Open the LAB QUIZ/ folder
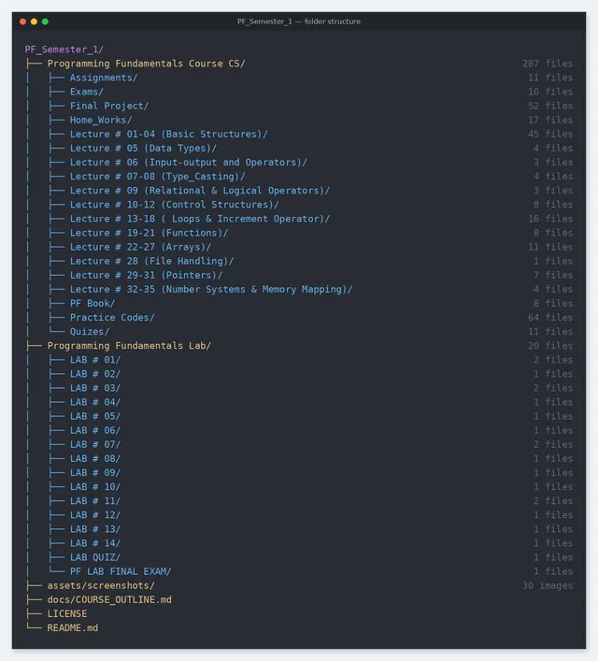The width and height of the screenshot is (598, 661). [95, 558]
